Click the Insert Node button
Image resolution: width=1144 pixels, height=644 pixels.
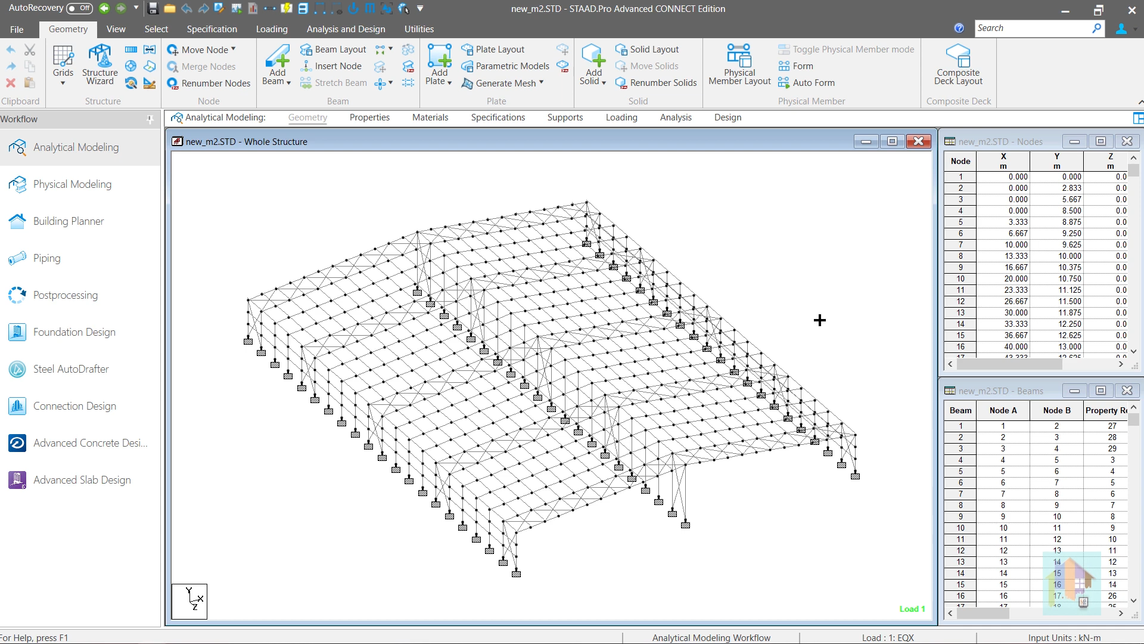(x=338, y=66)
